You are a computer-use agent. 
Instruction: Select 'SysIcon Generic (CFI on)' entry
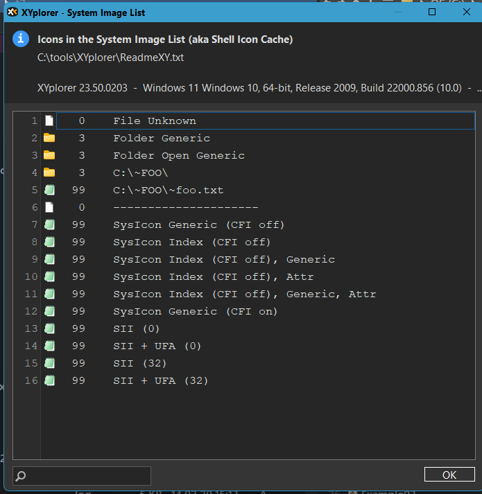[266, 311]
